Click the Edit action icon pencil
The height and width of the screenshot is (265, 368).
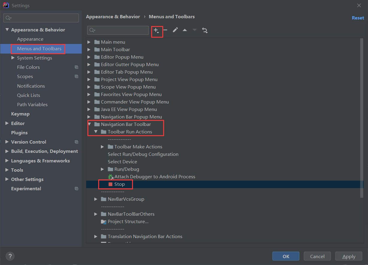point(175,30)
